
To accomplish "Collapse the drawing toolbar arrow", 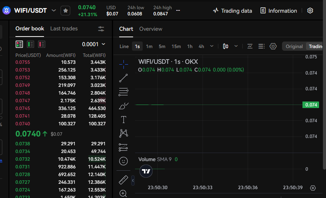I will click(133, 180).
